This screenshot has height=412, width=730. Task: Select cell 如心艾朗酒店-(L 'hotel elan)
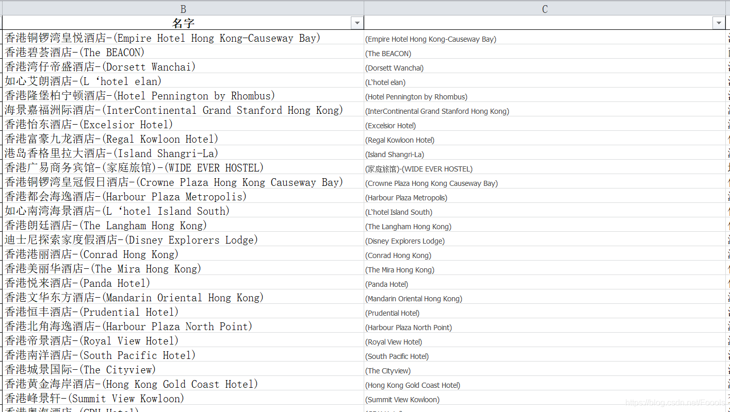pos(183,81)
